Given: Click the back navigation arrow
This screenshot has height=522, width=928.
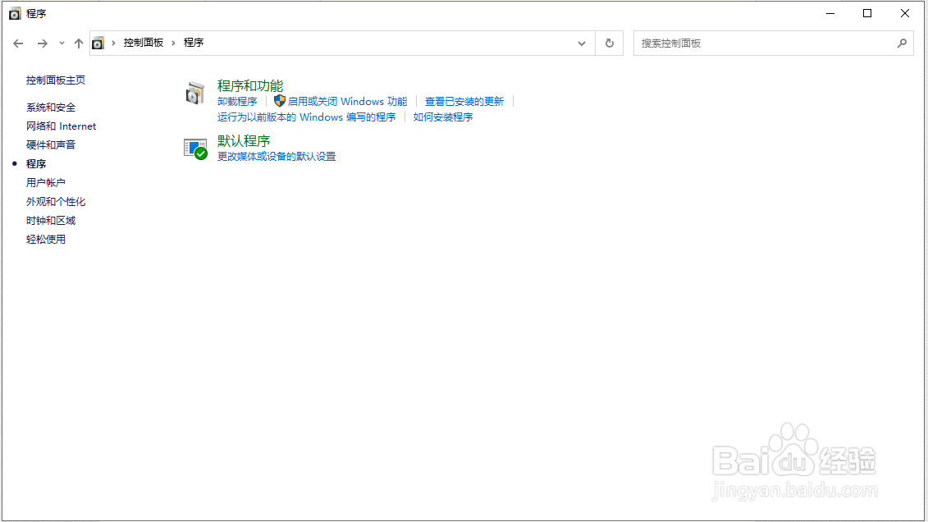Looking at the screenshot, I should point(18,43).
